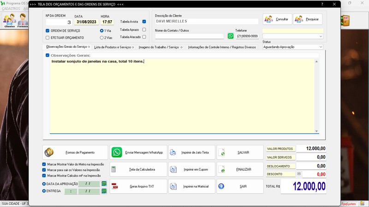Click Data da Aprovação date field
Screen dimensions: 369x207
point(89,184)
